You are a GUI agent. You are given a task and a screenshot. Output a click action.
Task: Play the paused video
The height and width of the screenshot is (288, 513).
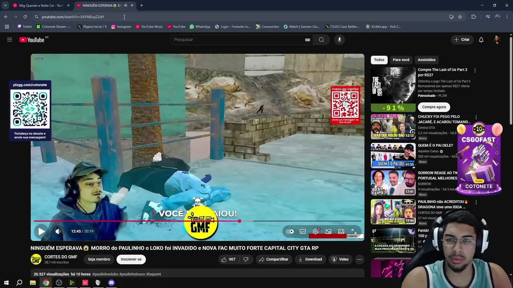[x=42, y=231]
